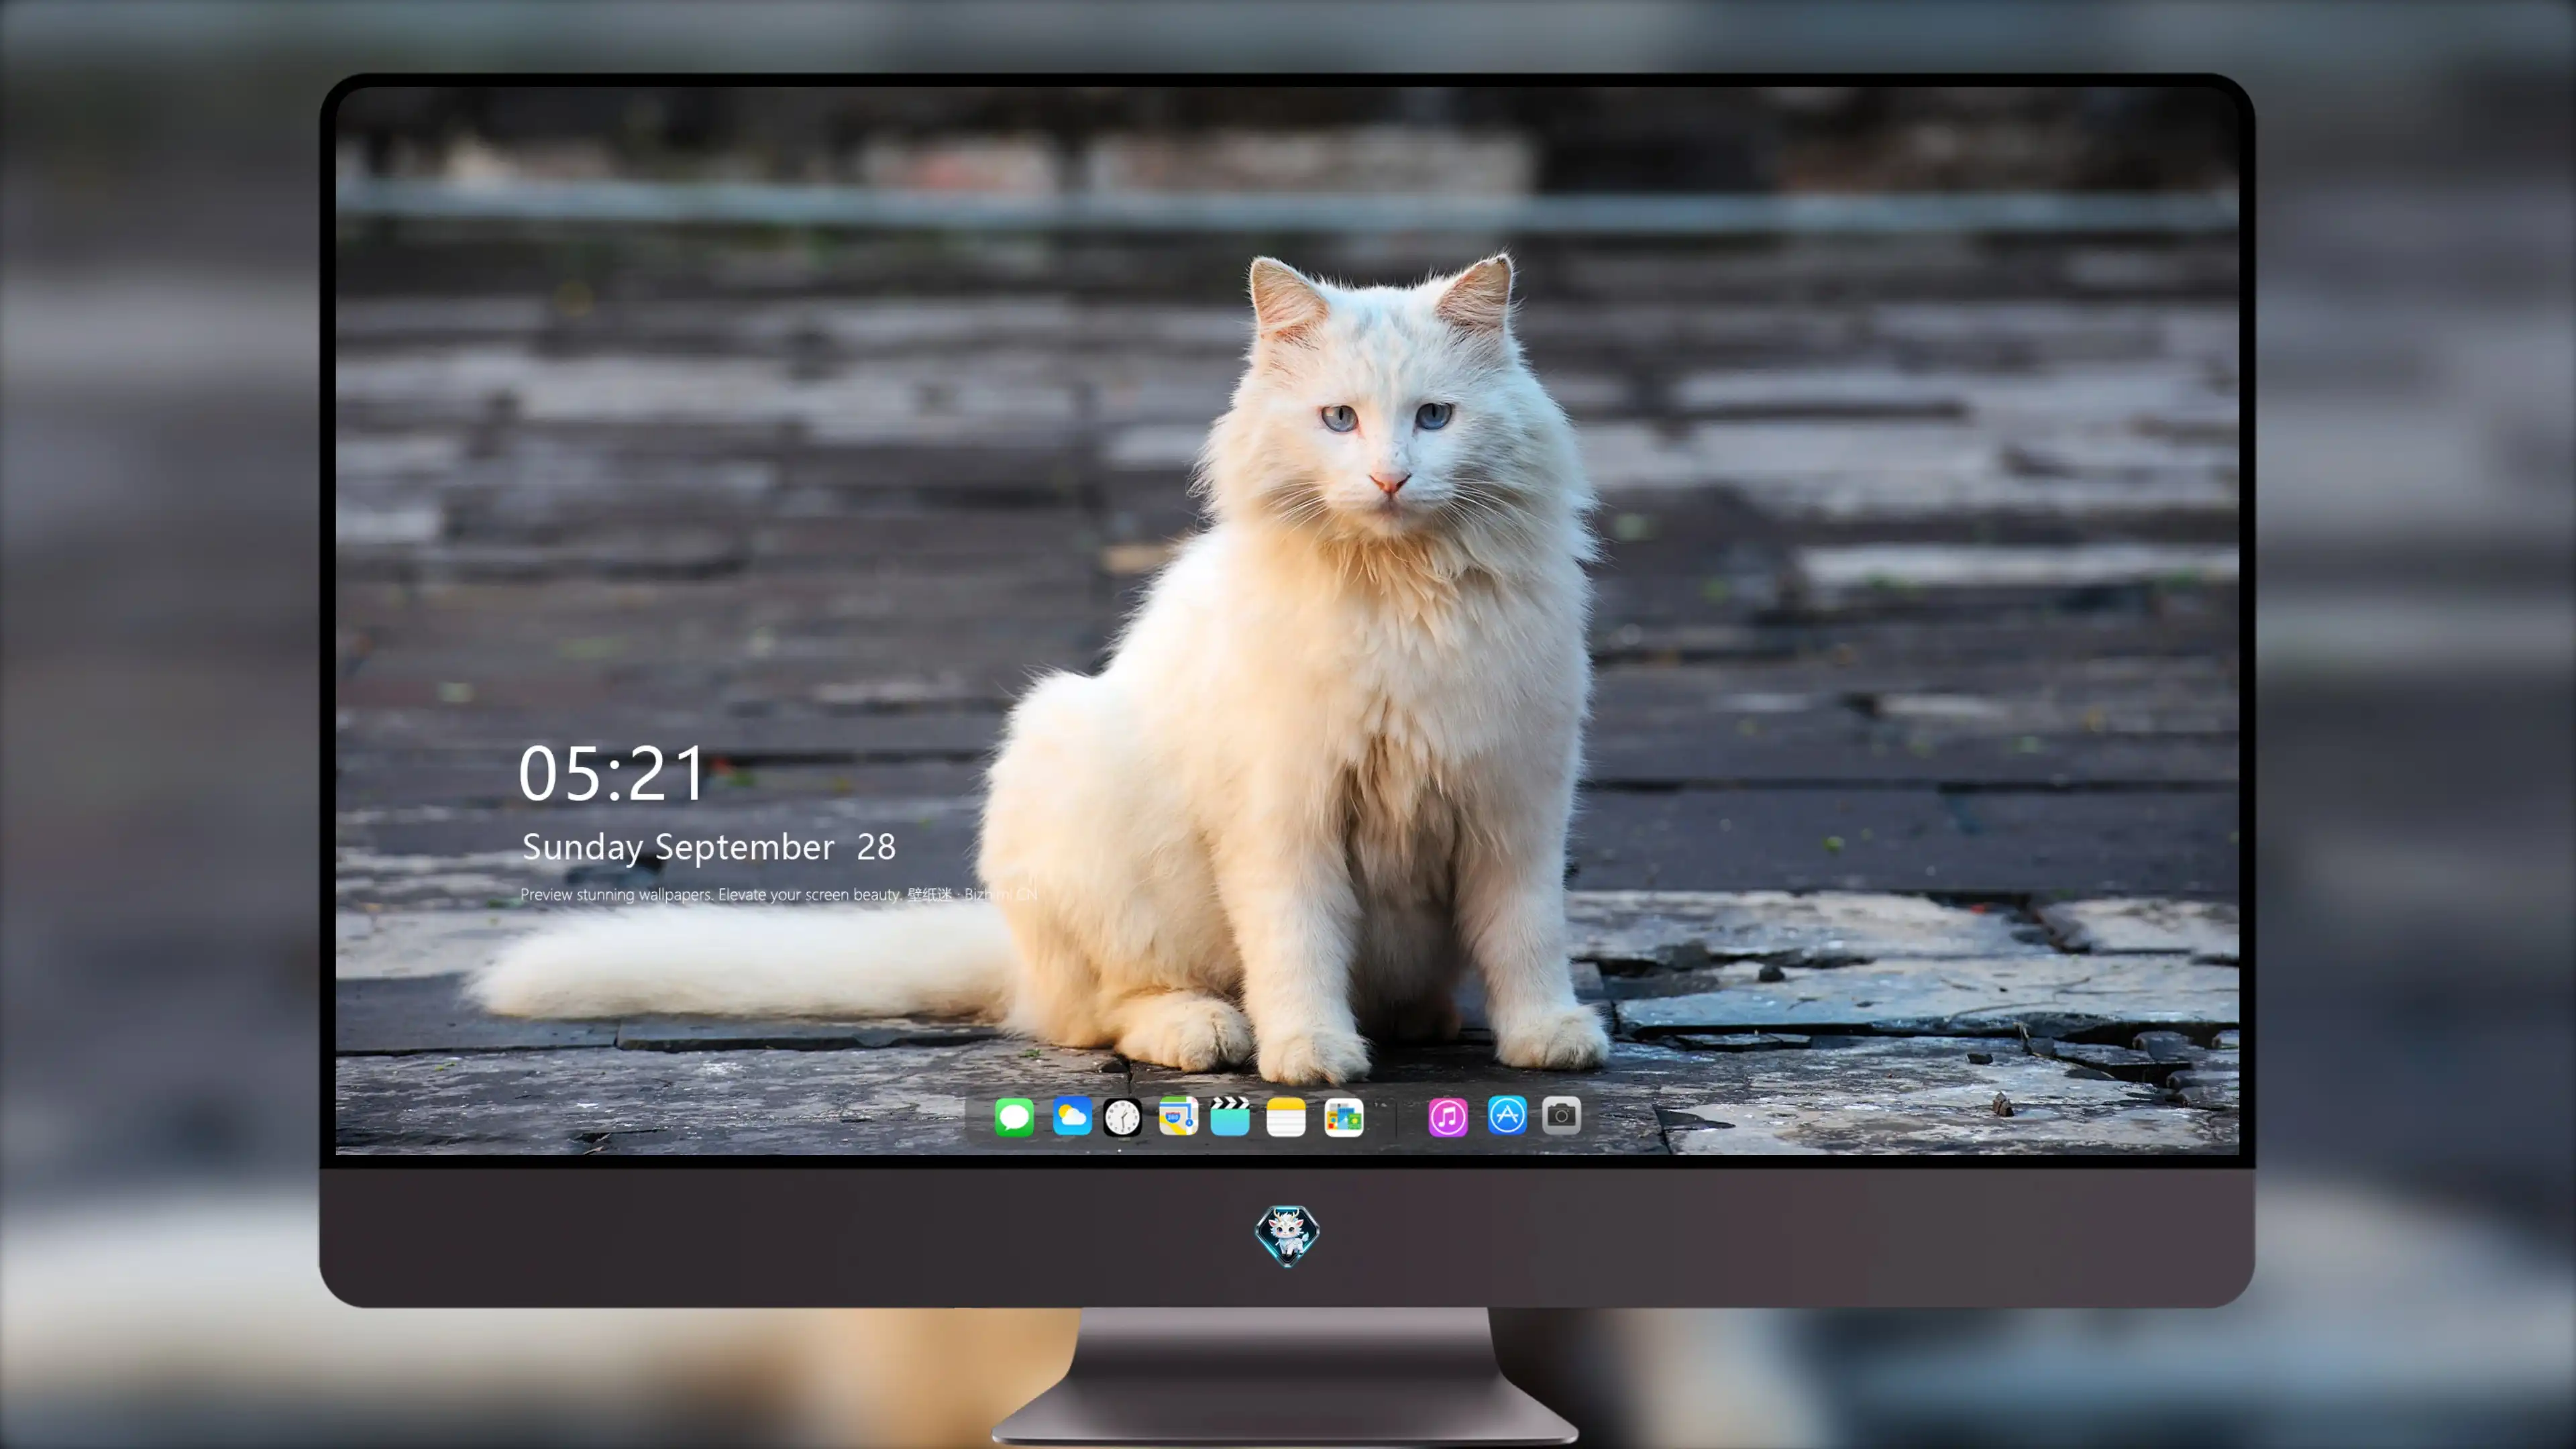Open the Clock app in the dock
This screenshot has width=2576, height=1449.
click(1122, 1117)
